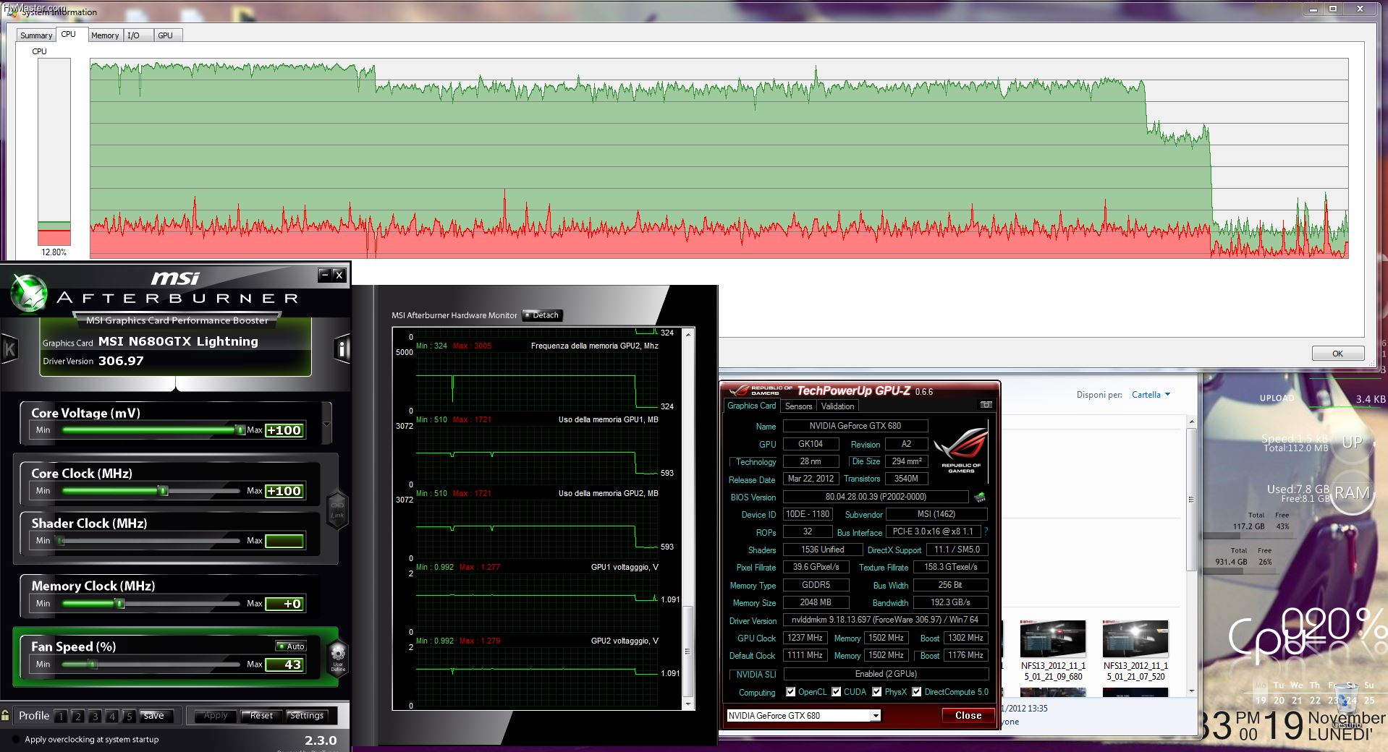Toggle the Link core and shader clocks icon
The height and width of the screenshot is (752, 1388).
(337, 509)
